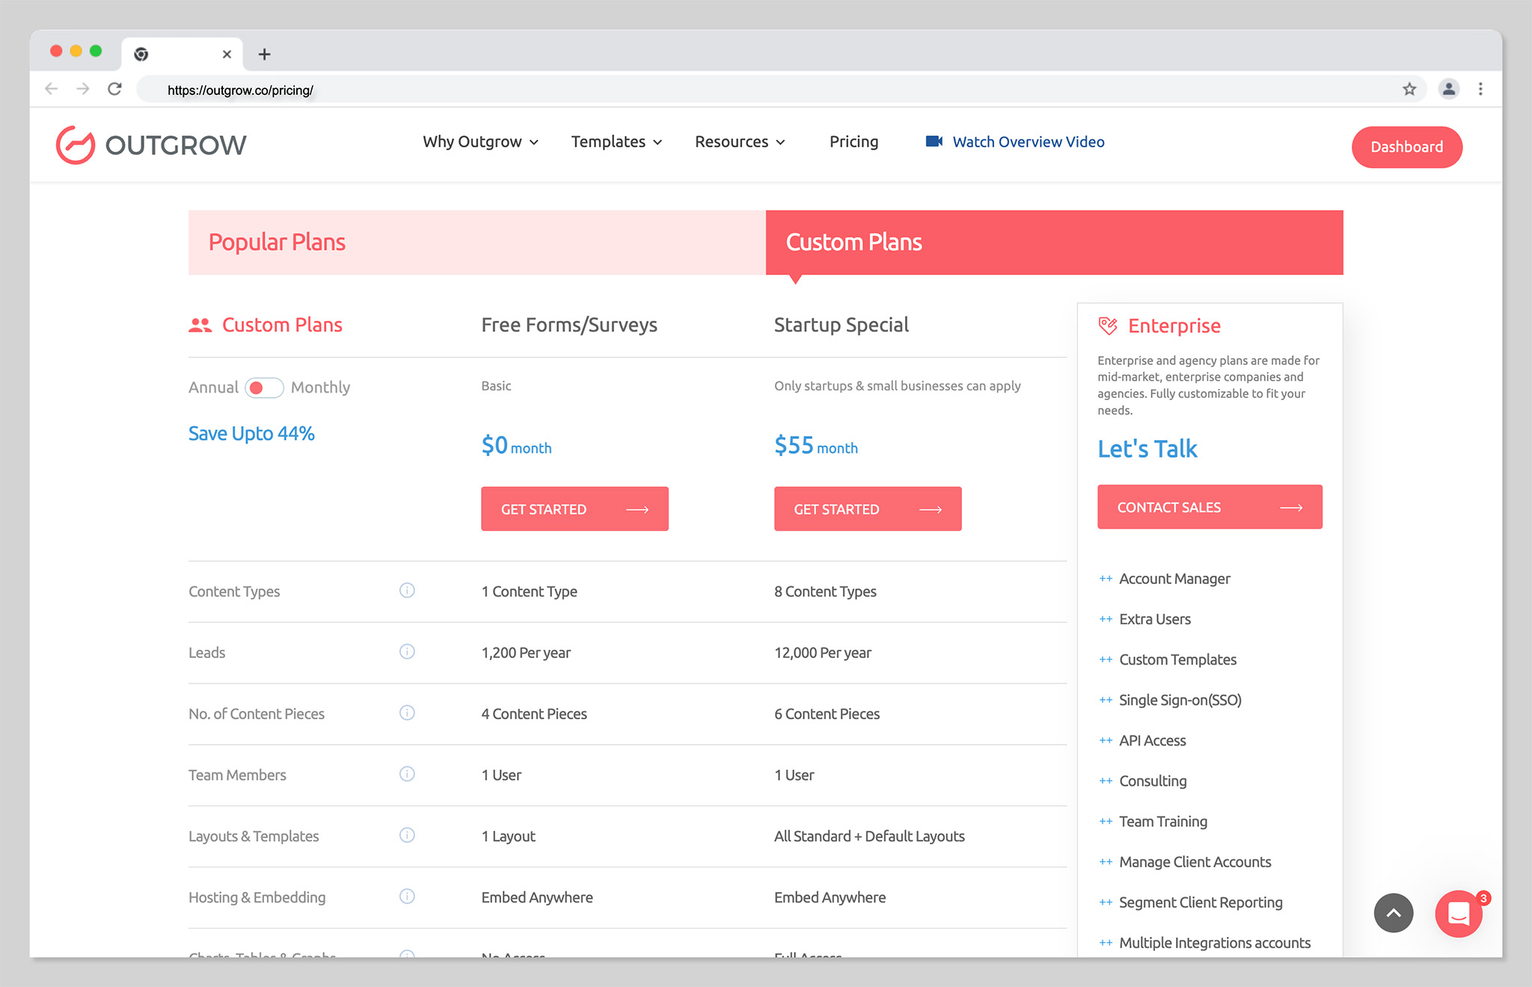Click the info icon beside Hosting & Embedding
1532x987 pixels.
click(407, 897)
